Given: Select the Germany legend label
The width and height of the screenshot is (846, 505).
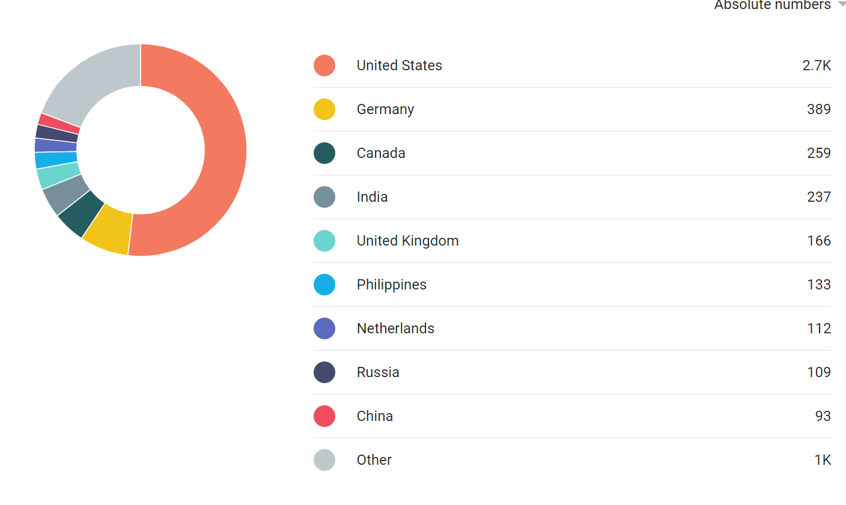Looking at the screenshot, I should point(385,110).
